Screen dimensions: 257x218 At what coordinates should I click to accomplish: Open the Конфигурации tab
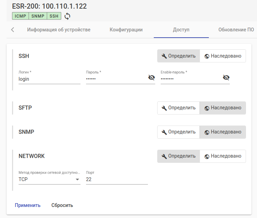coord(126,30)
